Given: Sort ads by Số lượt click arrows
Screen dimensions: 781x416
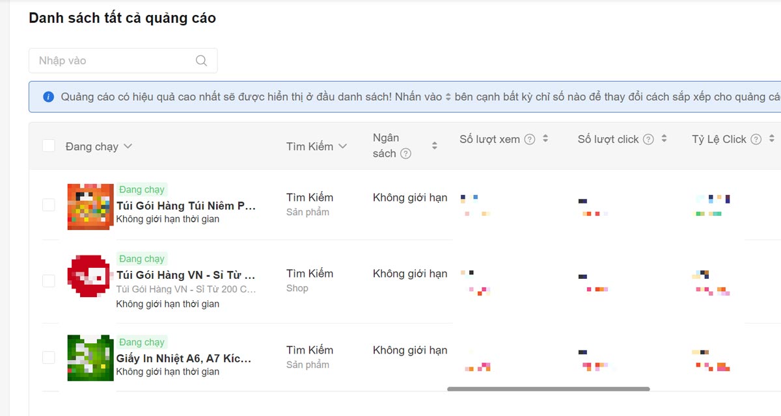Looking at the screenshot, I should [664, 139].
